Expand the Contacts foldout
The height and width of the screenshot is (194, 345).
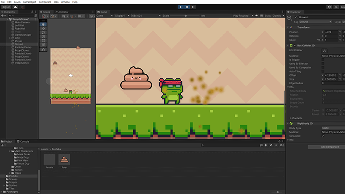click(x=291, y=118)
